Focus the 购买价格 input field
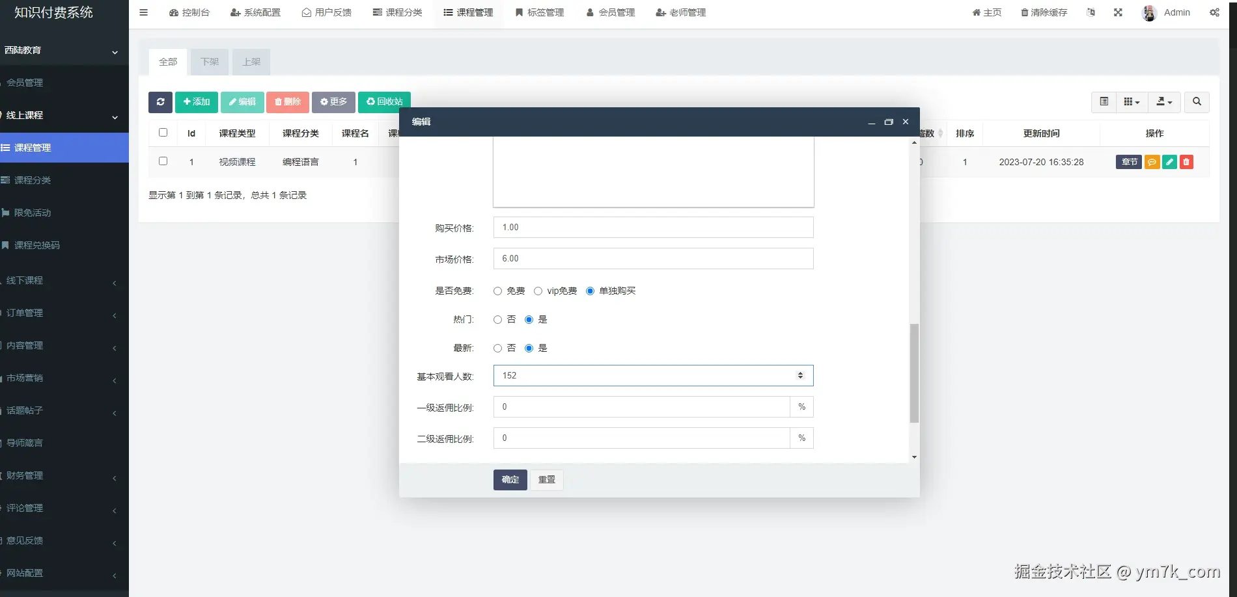The image size is (1237, 597). (x=654, y=228)
